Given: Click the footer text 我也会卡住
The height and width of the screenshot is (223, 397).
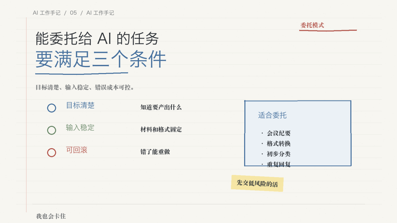Looking at the screenshot, I should 51,216.
